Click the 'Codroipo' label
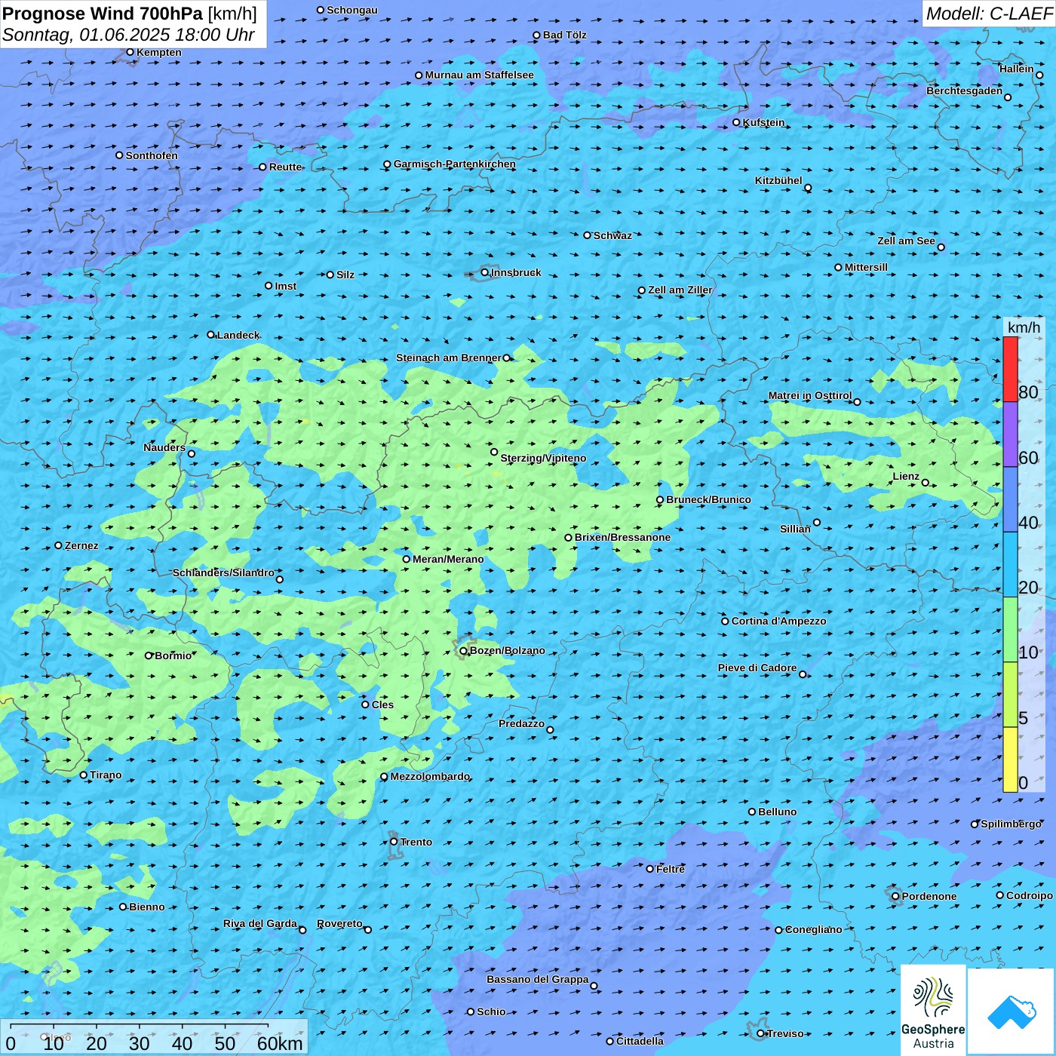 [x=1030, y=895]
